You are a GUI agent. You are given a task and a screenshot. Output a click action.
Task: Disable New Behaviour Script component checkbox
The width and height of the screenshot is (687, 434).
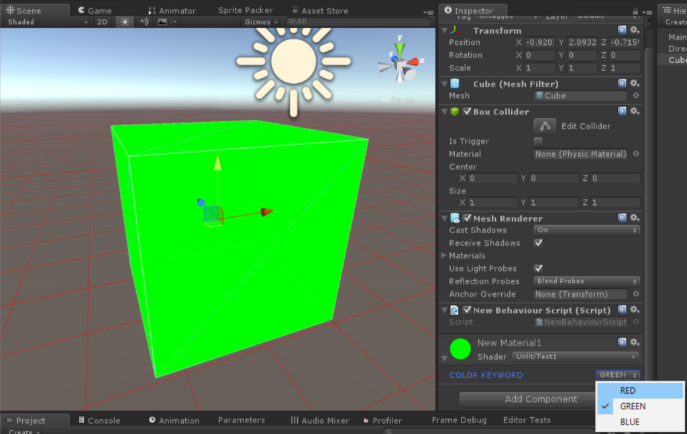(467, 309)
